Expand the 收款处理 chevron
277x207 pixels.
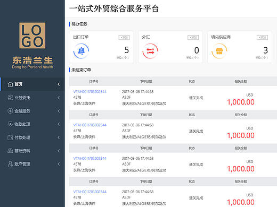(59, 124)
